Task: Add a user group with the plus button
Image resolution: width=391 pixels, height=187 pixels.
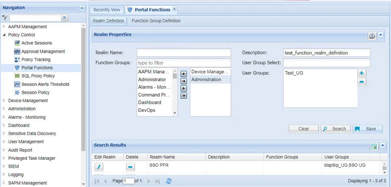Action: [x=361, y=73]
